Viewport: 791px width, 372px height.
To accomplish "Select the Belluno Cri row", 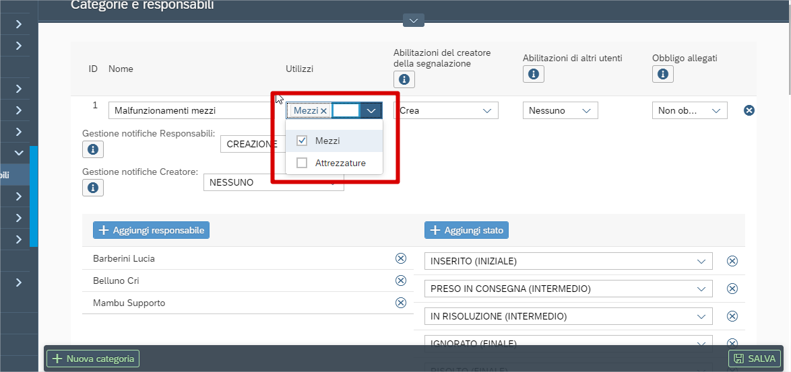I will point(248,281).
